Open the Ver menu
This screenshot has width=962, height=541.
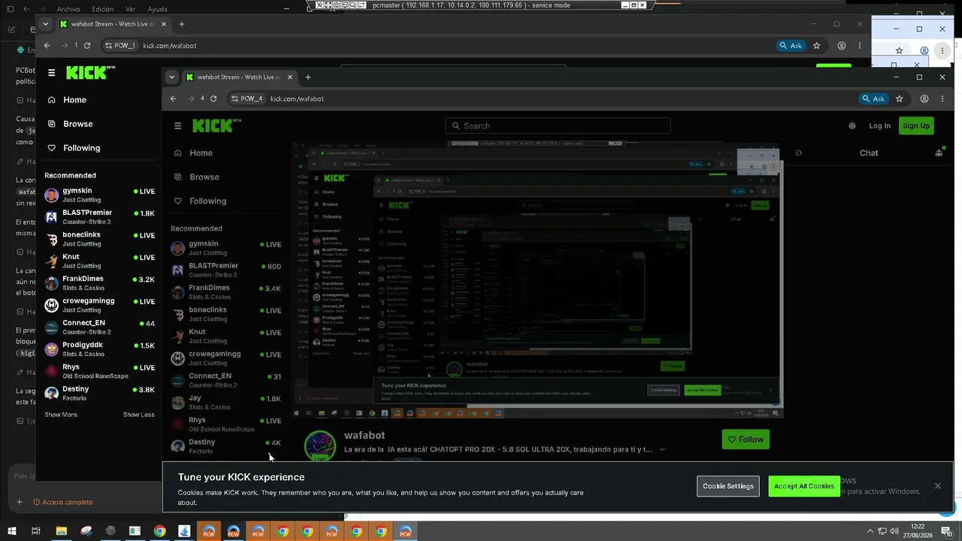tap(131, 9)
